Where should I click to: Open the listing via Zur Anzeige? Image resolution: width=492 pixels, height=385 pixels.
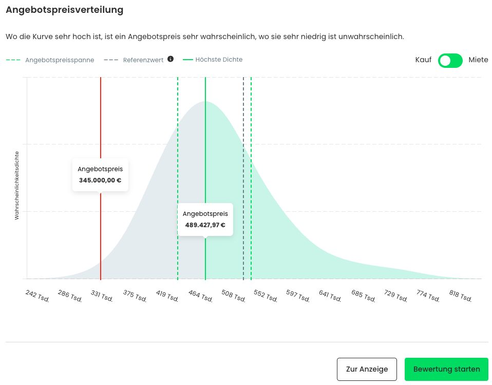(x=367, y=369)
